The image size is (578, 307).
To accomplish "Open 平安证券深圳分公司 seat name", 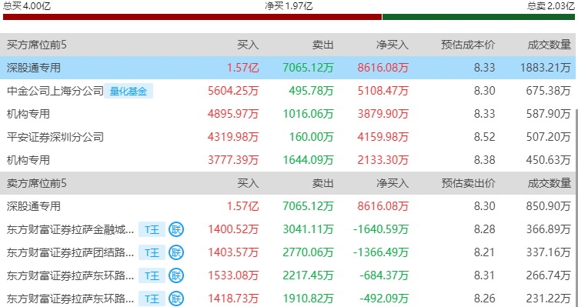I will 55,137.
